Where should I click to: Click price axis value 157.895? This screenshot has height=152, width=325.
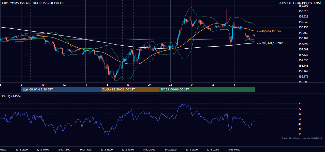point(304,44)
